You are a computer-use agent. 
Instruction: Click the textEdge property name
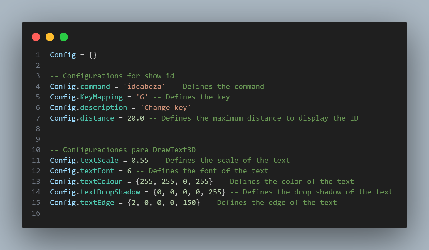(97, 203)
